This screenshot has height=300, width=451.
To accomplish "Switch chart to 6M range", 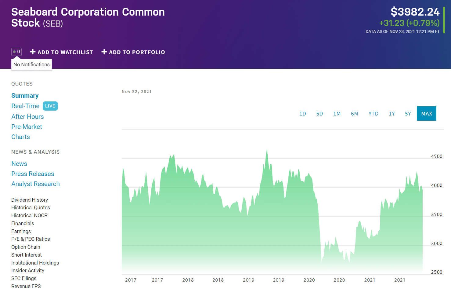I will 355,114.
